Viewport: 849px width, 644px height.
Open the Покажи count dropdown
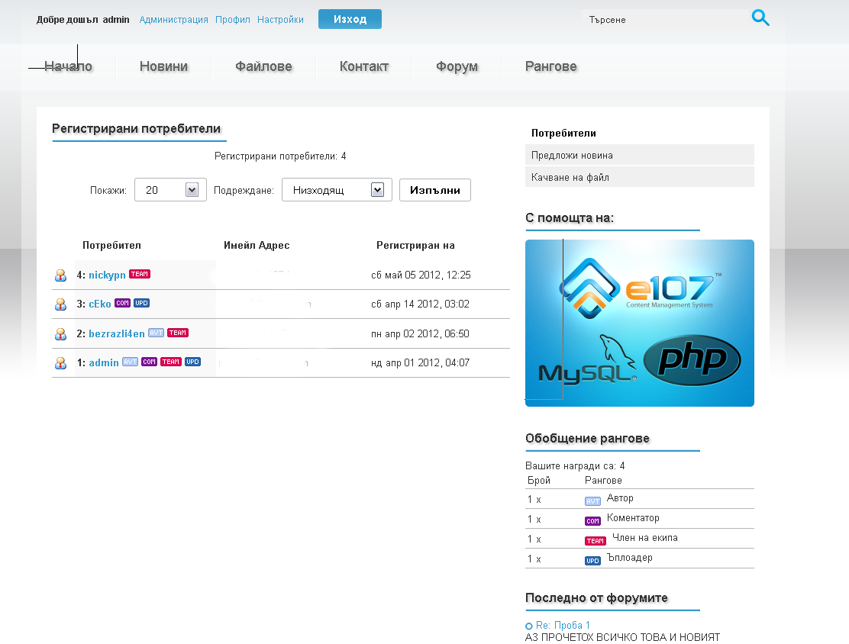pyautogui.click(x=169, y=189)
